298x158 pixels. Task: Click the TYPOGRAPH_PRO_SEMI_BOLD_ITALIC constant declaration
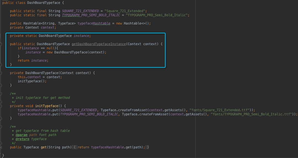point(91,15)
